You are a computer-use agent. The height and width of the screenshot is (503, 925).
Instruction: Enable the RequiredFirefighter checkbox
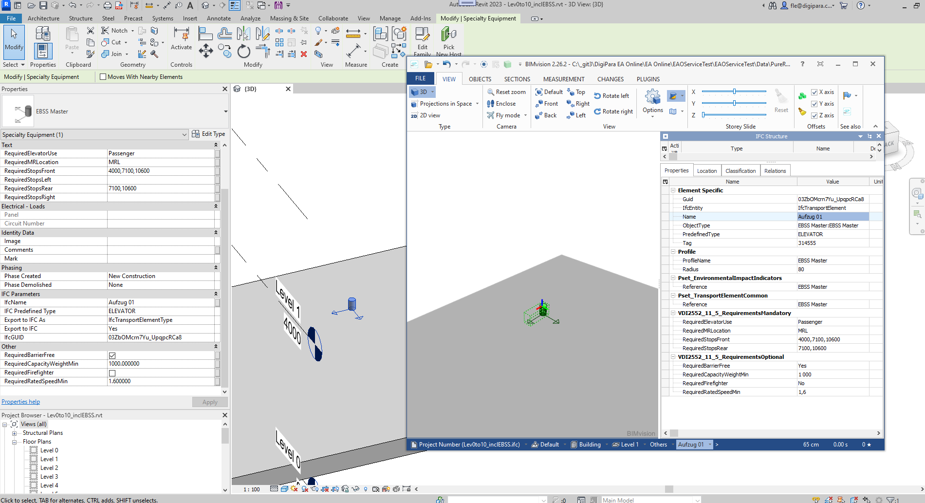(112, 373)
